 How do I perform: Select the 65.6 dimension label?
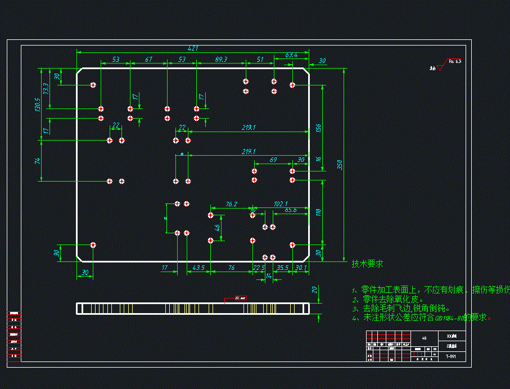click(291, 210)
